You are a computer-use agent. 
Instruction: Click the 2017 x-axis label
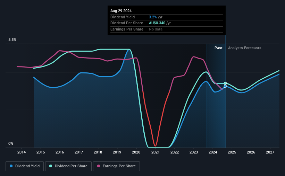pos(79,152)
